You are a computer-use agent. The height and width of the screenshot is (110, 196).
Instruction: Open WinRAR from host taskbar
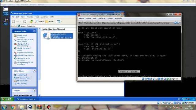40,107
